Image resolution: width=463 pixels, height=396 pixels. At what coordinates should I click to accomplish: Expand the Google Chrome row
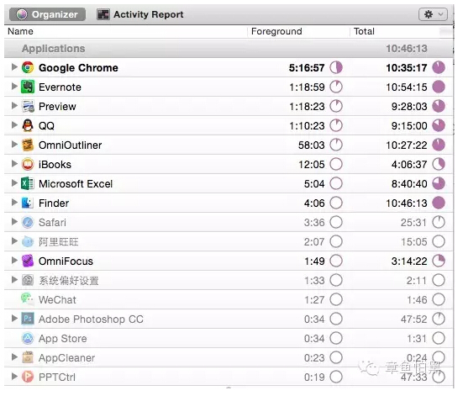coord(14,67)
